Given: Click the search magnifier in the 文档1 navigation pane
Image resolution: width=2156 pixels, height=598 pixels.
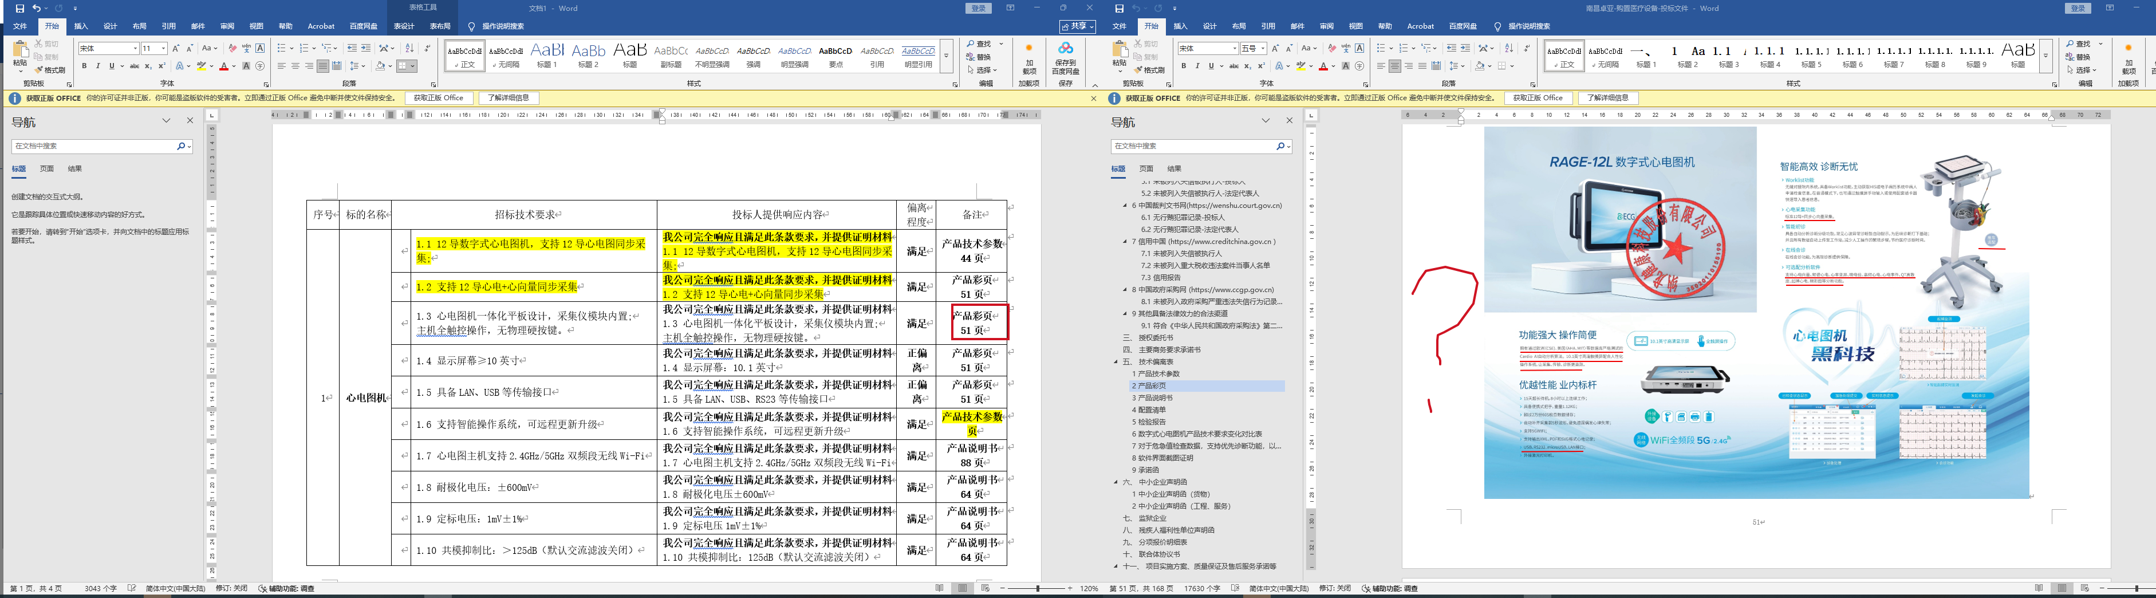Looking at the screenshot, I should [181, 147].
